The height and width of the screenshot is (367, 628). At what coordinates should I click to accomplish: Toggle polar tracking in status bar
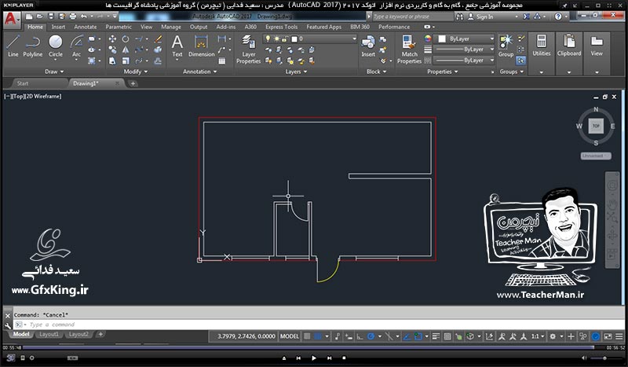pos(371,336)
